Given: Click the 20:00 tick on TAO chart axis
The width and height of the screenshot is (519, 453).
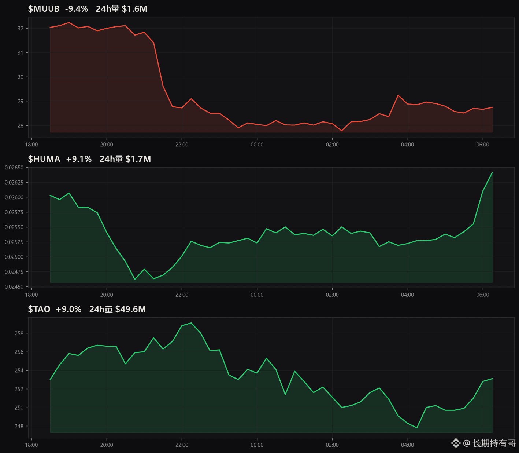Looking at the screenshot, I should pyautogui.click(x=107, y=445).
